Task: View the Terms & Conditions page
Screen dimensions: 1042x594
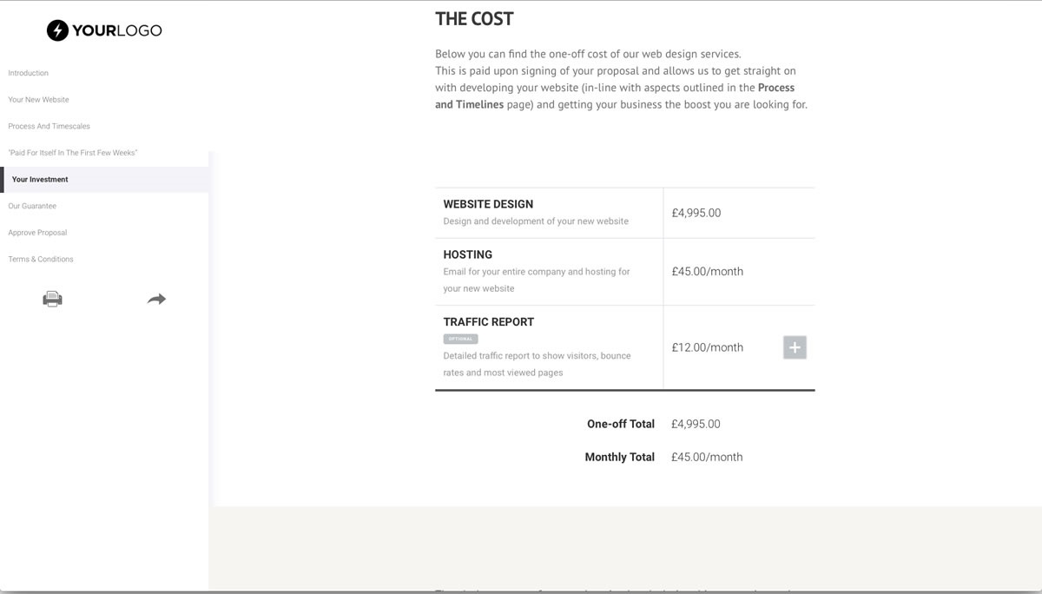Action: coord(41,259)
